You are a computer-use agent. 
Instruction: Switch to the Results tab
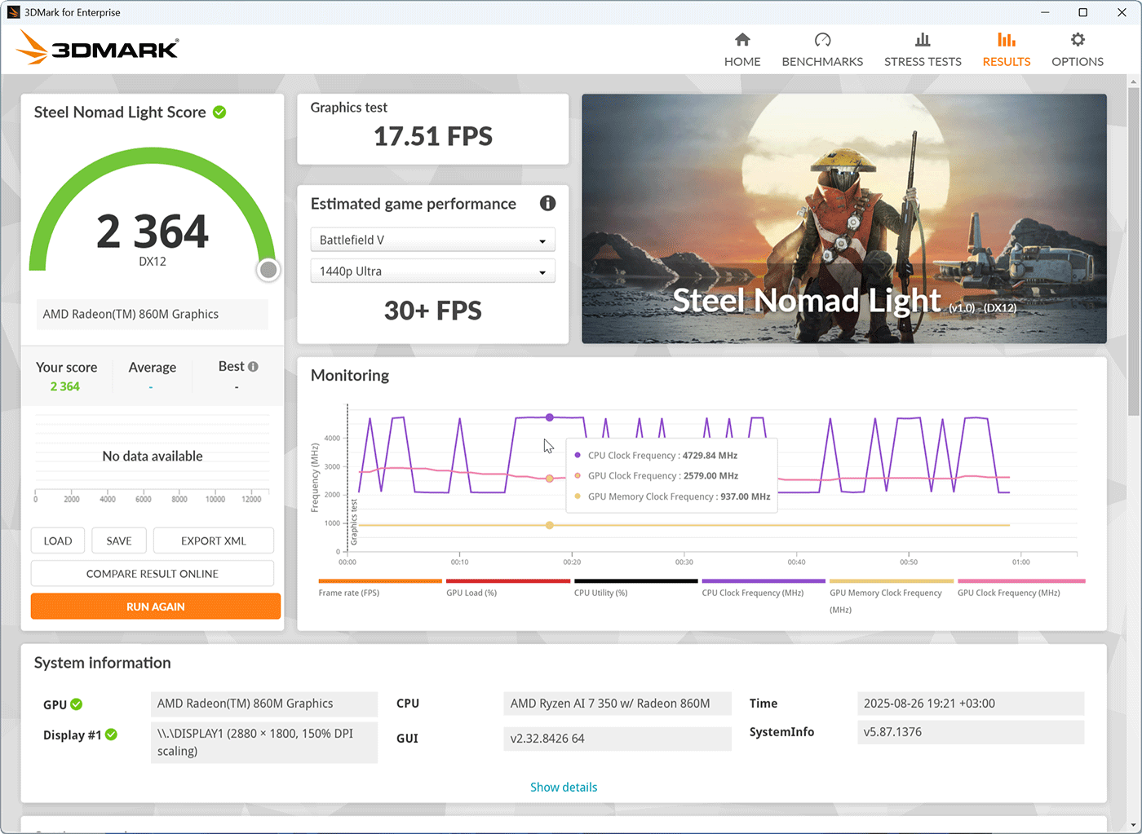point(1006,50)
